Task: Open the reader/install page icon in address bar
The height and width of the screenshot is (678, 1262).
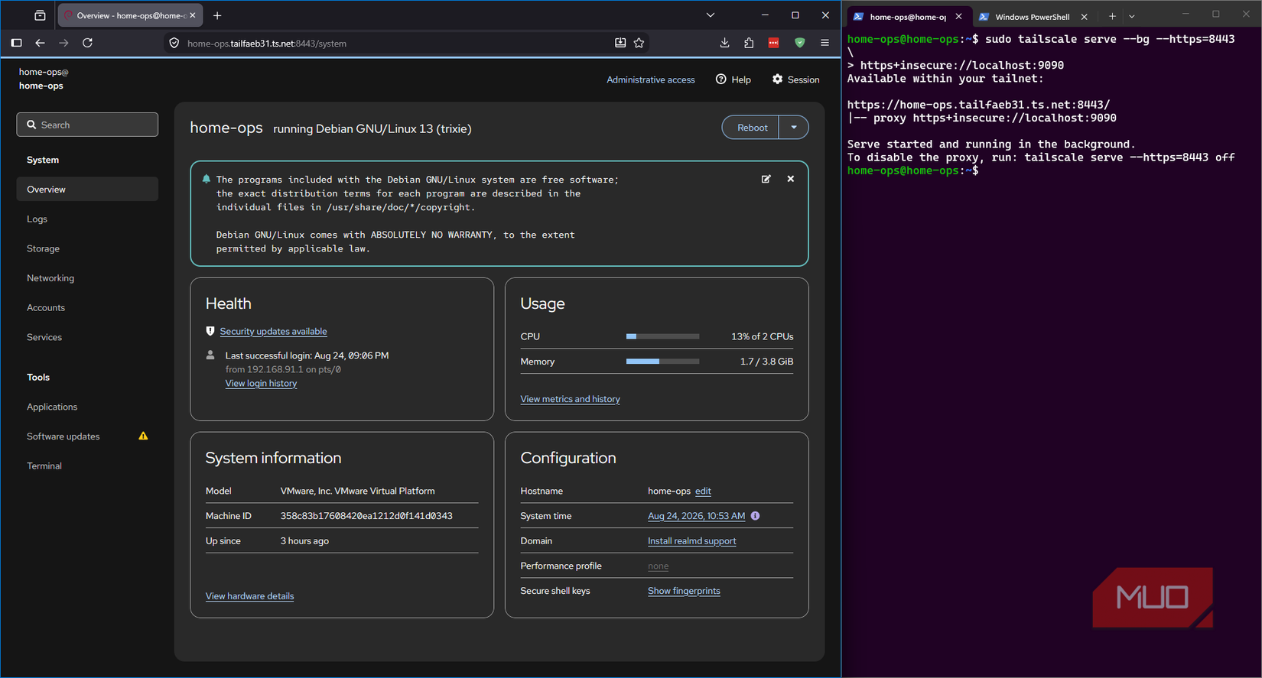Action: point(620,43)
